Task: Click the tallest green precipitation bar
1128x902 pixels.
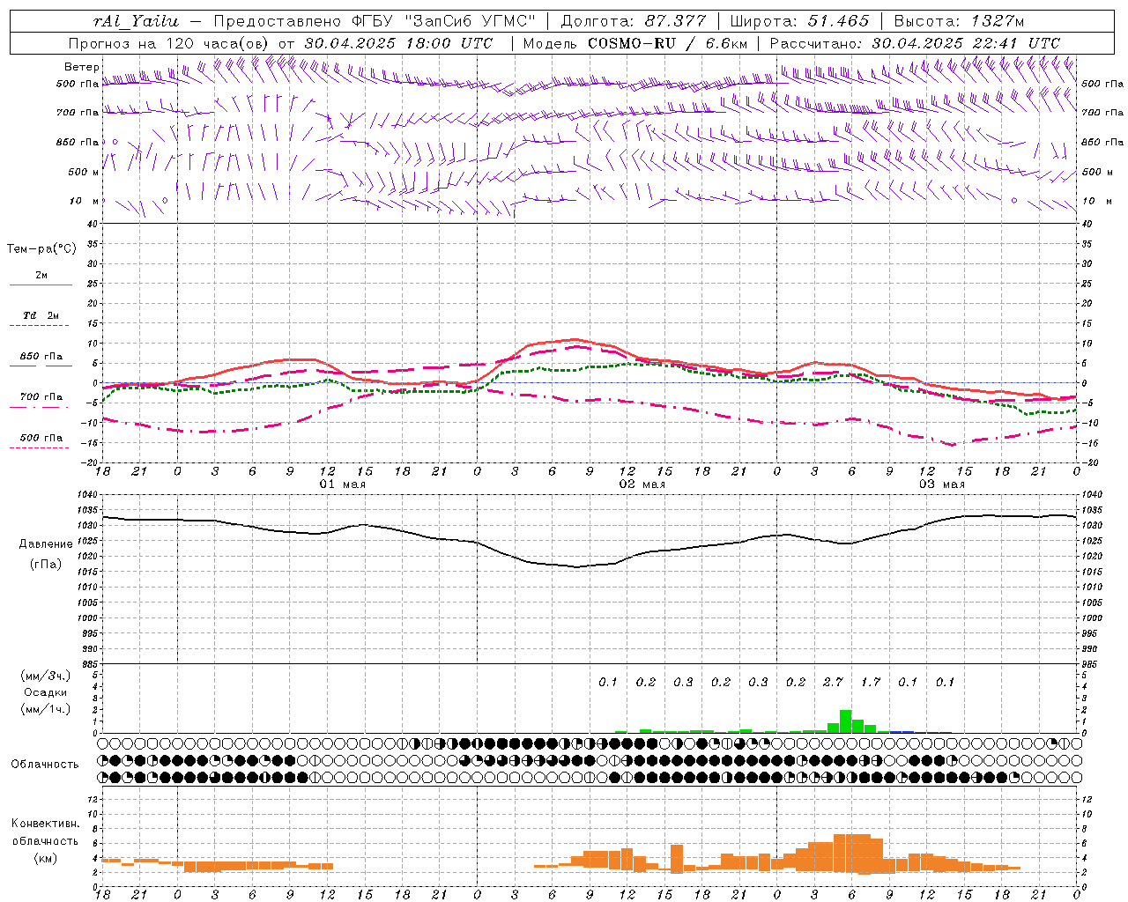Action: point(845,721)
